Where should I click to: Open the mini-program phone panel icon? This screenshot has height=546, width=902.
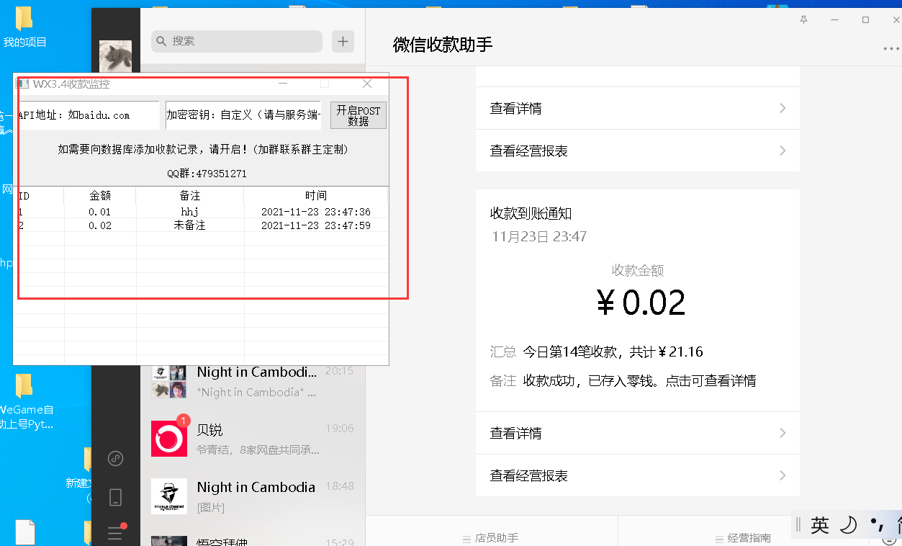click(115, 497)
